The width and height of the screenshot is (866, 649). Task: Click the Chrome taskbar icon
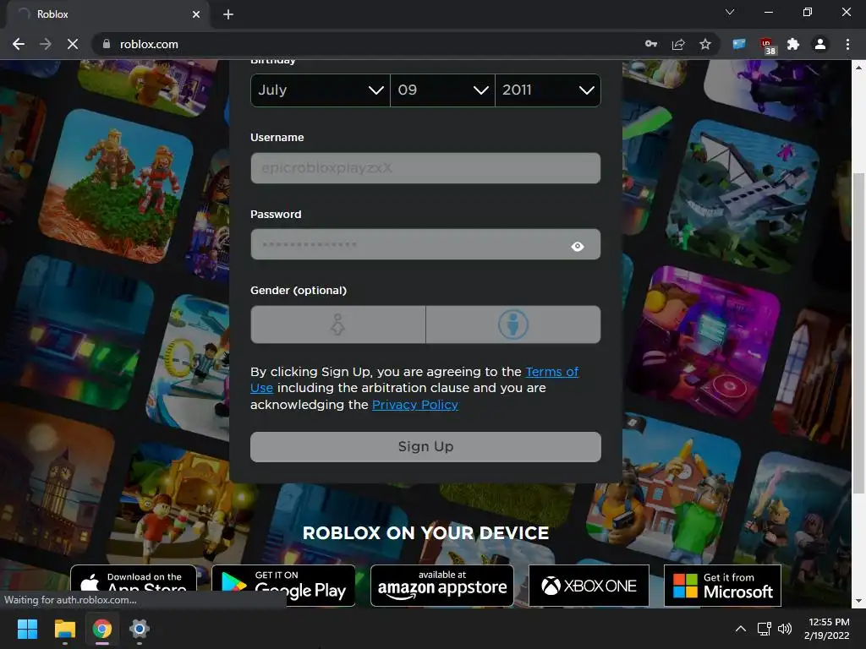pos(101,629)
